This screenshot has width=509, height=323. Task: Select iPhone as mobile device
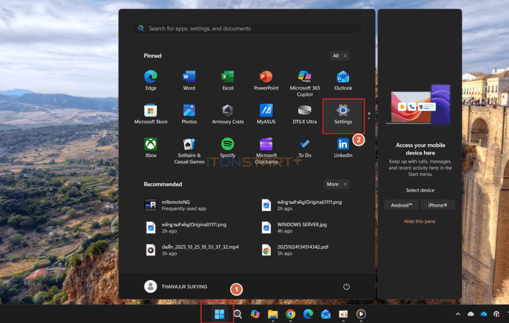[437, 205]
